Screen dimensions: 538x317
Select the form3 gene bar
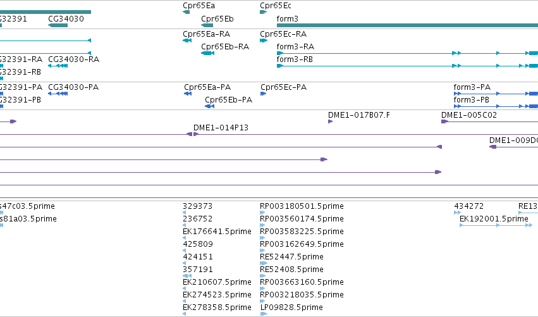407,25
